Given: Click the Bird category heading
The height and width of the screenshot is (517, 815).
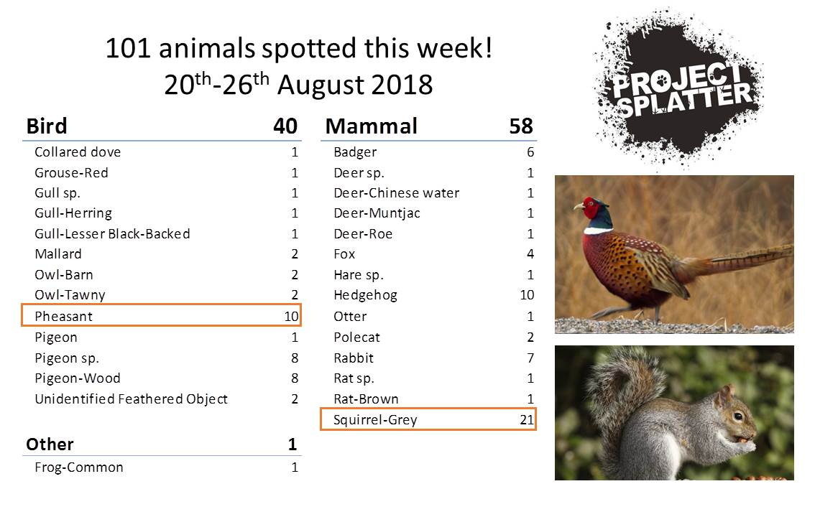Looking at the screenshot, I should click(47, 126).
